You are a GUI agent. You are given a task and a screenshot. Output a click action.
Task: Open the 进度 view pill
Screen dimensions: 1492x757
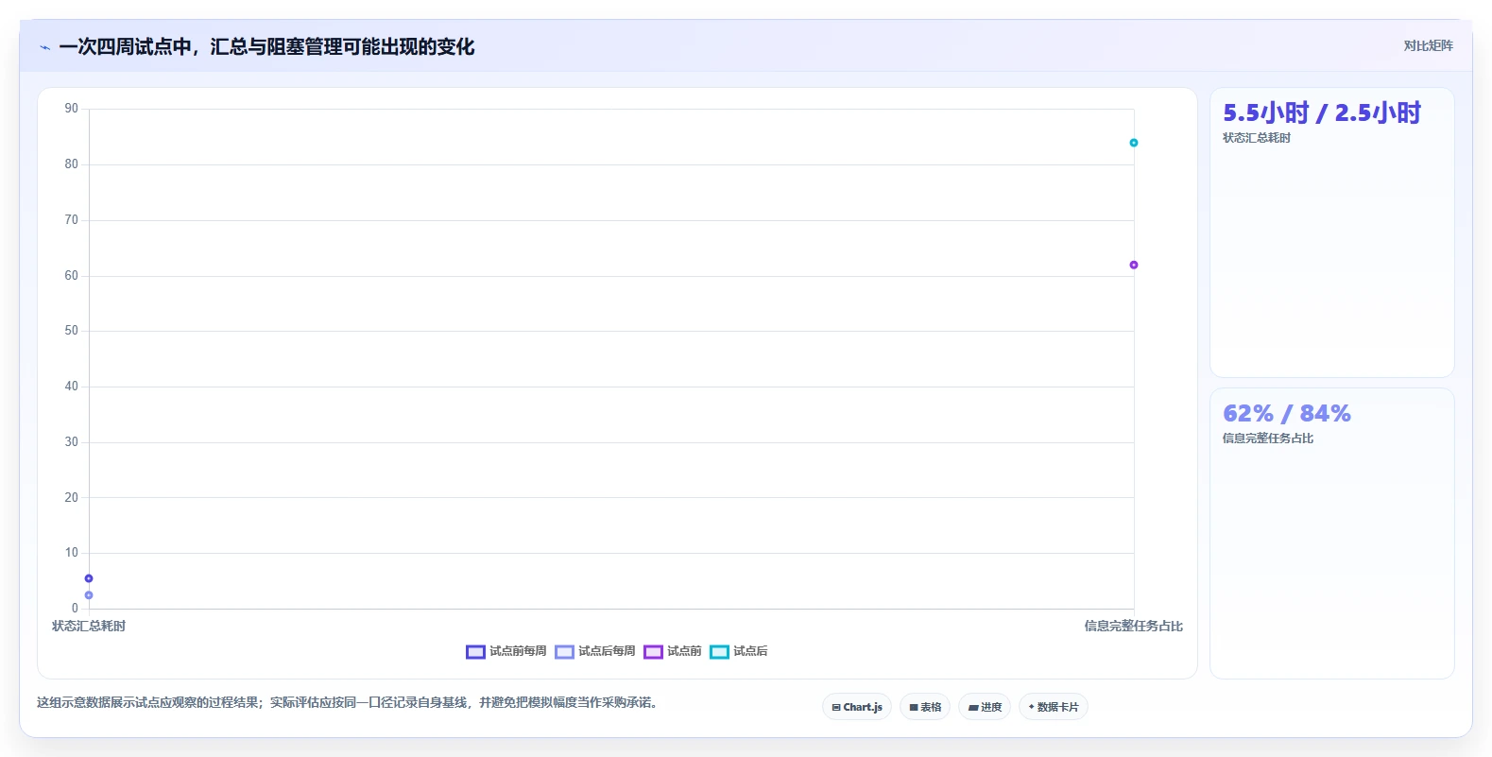985,707
